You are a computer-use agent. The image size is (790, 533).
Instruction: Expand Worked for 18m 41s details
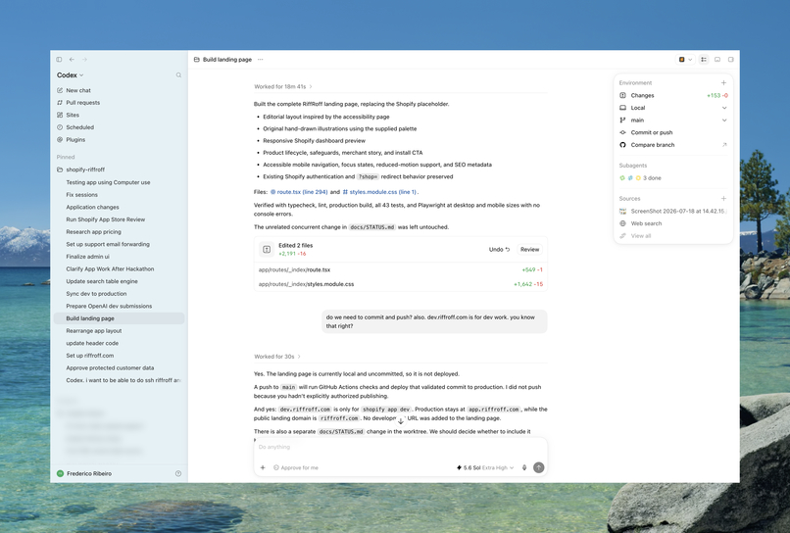click(x=283, y=86)
